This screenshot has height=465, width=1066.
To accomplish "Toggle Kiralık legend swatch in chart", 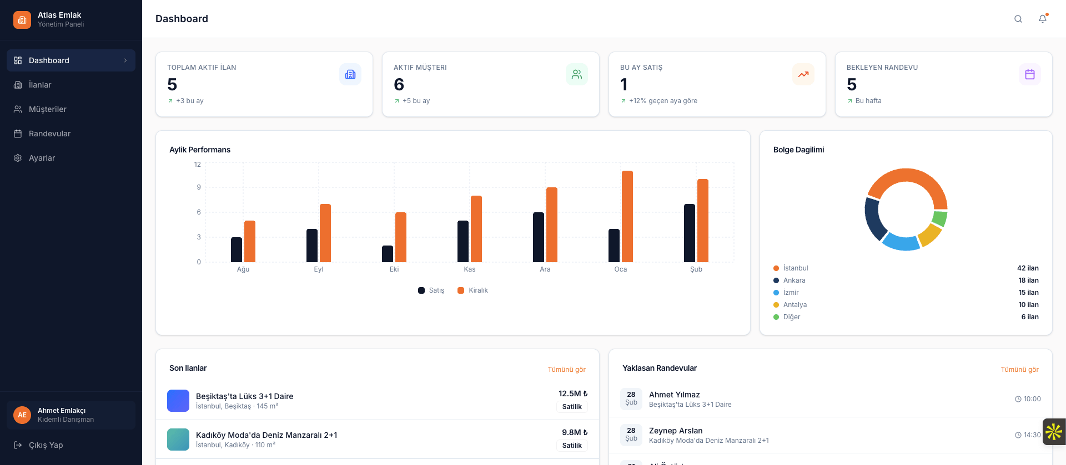I will click(x=461, y=290).
